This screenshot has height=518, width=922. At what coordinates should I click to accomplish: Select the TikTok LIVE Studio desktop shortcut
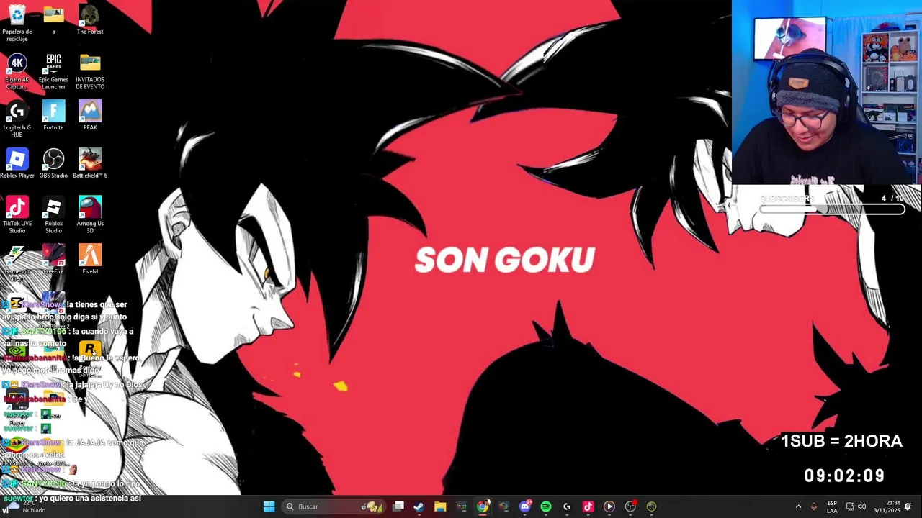pos(17,214)
